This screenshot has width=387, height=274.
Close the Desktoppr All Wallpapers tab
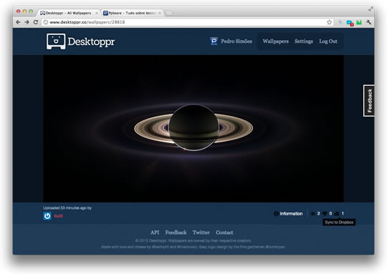(97, 13)
